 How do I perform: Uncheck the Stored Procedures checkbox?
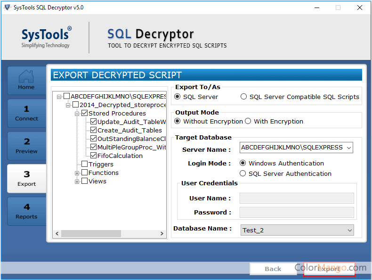(84, 114)
